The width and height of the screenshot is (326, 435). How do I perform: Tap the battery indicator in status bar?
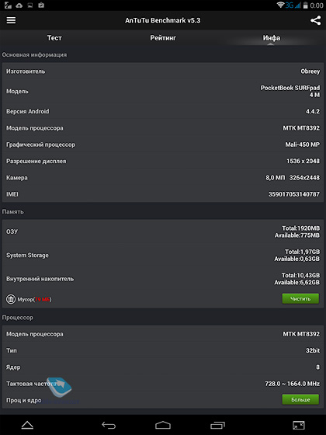click(306, 5)
